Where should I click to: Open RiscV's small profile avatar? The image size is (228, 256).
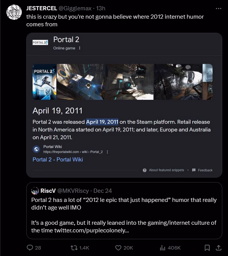(x=35, y=191)
